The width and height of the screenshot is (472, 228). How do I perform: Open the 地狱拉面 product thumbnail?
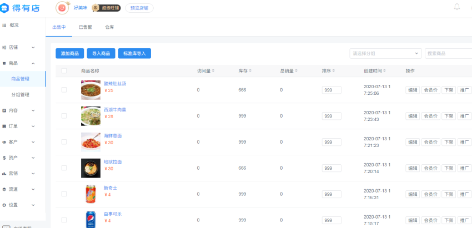(91, 168)
